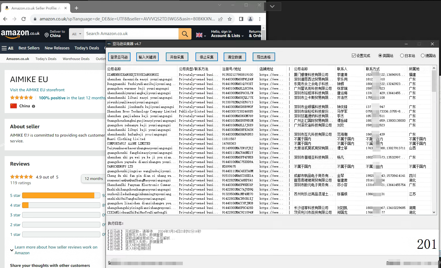Click the share icon in address bar

tap(221, 19)
